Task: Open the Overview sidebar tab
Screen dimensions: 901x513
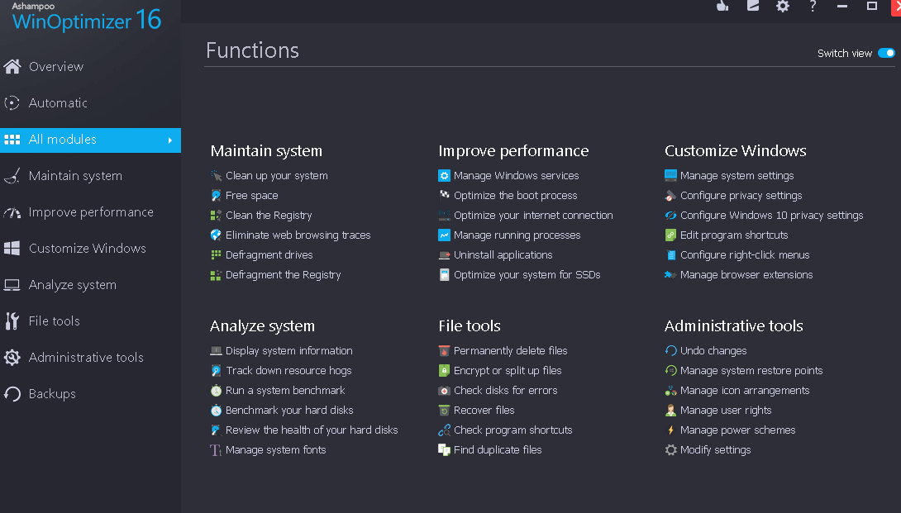Action: (55, 67)
